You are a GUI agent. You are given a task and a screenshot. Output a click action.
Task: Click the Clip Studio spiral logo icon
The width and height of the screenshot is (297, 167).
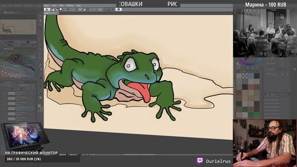pyautogui.click(x=47, y=9)
